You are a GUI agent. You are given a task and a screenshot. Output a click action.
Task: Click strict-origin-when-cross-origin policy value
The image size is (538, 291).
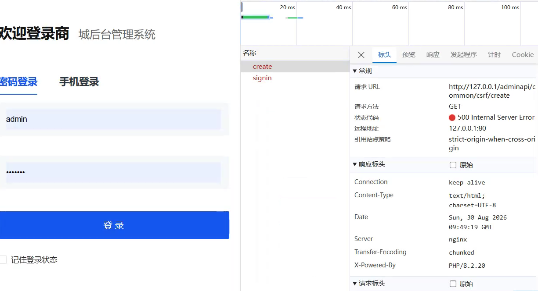[492, 144]
